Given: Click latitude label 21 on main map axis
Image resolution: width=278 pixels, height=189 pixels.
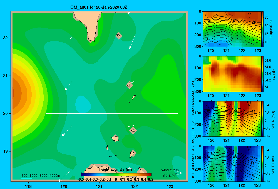Looking at the screenshot, I should (x=6, y=76).
